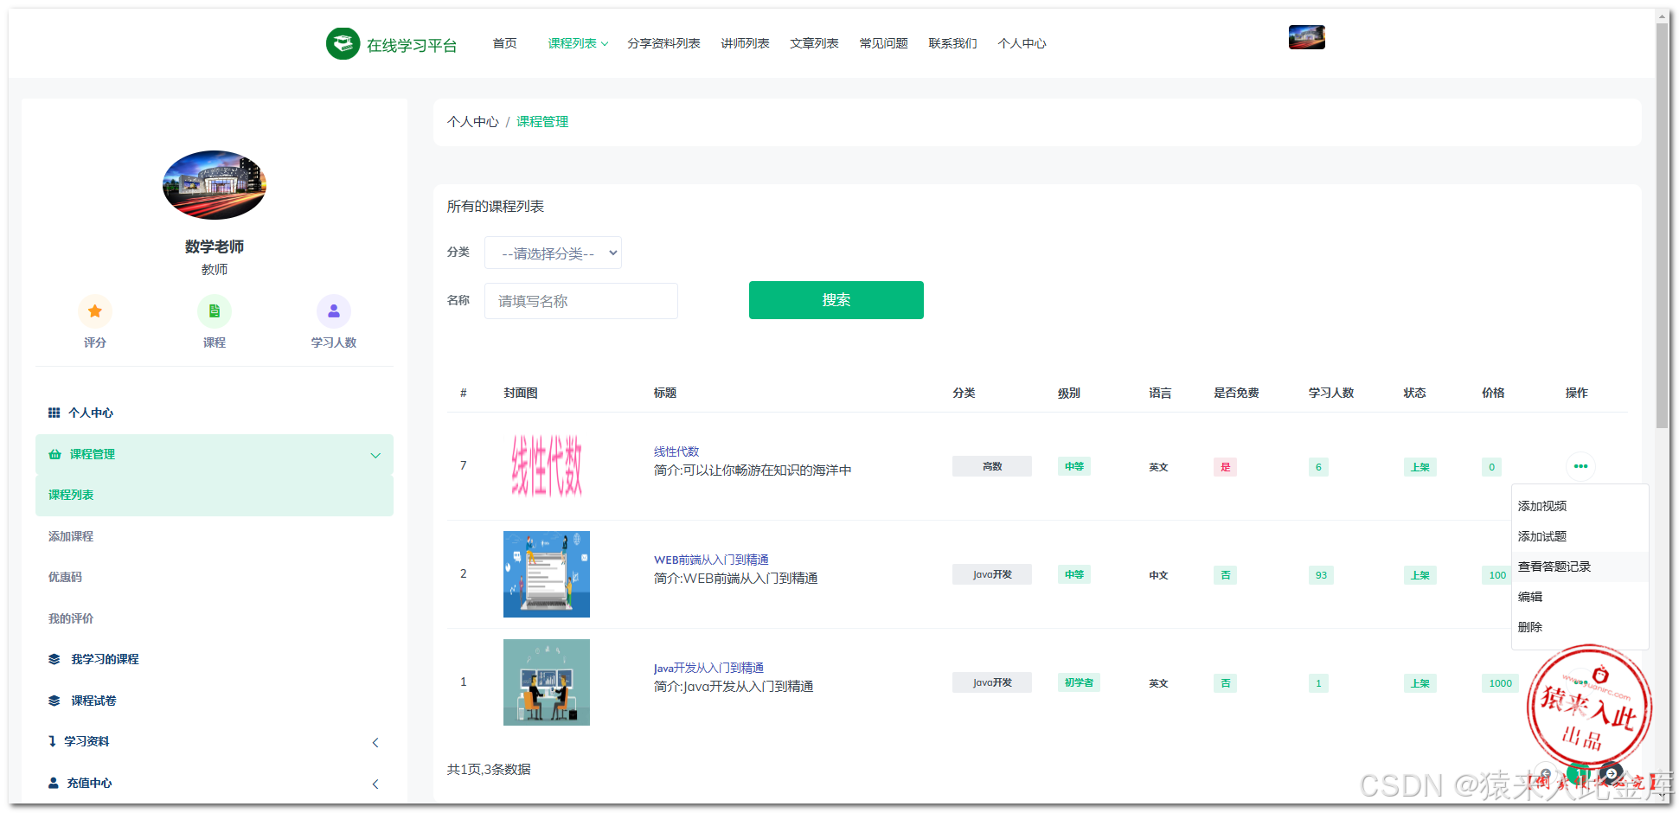Select 首页 in the top navigation
Screen dimensions: 1679x813
pyautogui.click(x=504, y=42)
